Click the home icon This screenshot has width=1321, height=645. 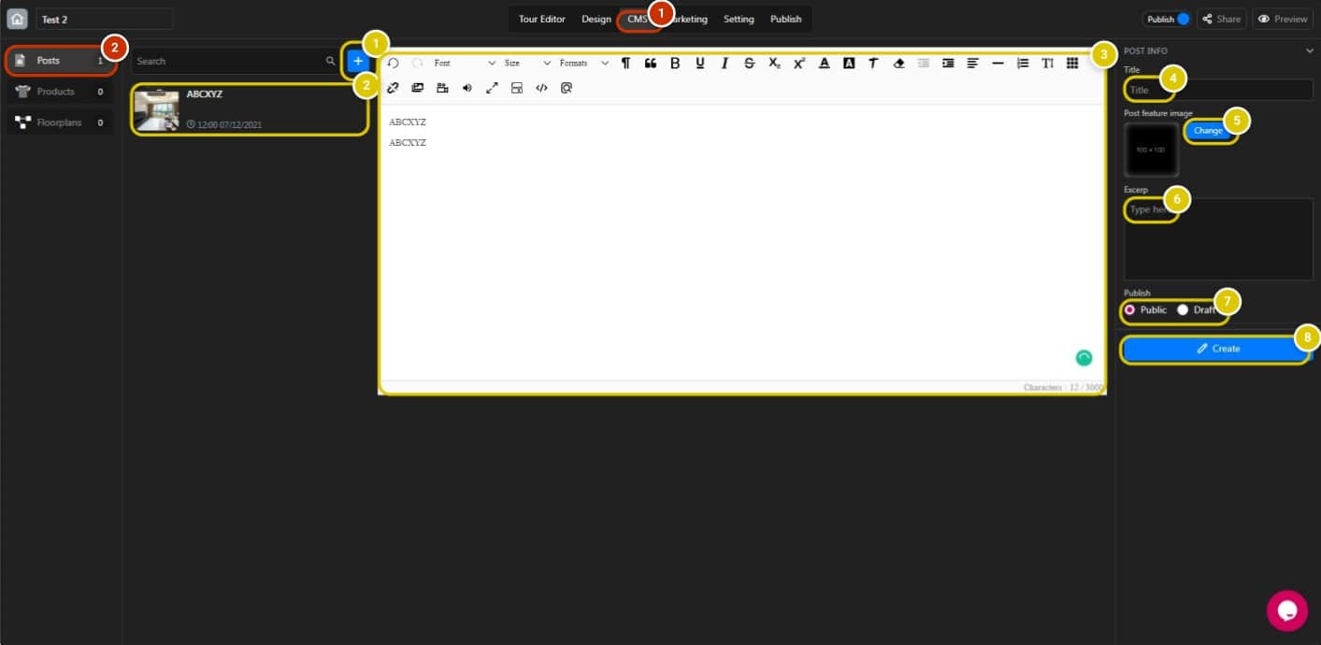click(18, 19)
